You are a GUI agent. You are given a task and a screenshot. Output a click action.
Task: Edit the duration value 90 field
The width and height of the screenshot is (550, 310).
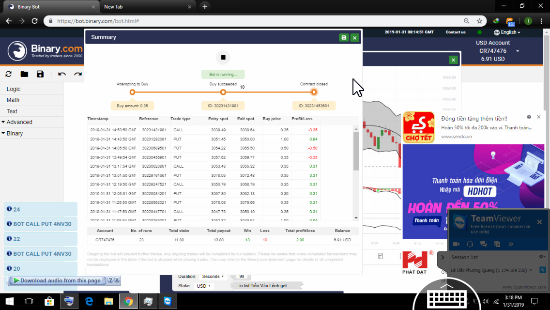click(242, 277)
